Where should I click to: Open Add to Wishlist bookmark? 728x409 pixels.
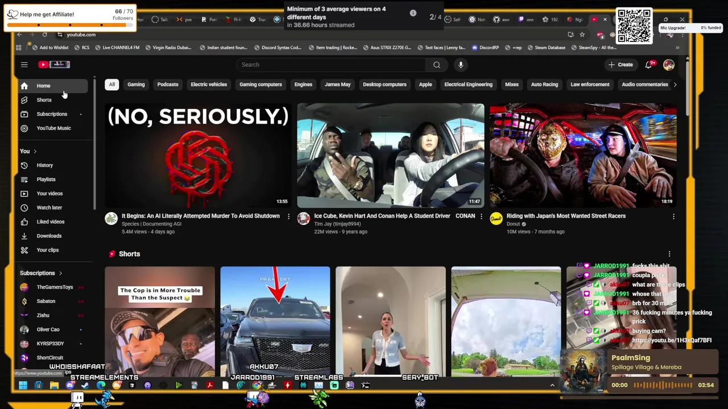(51, 48)
